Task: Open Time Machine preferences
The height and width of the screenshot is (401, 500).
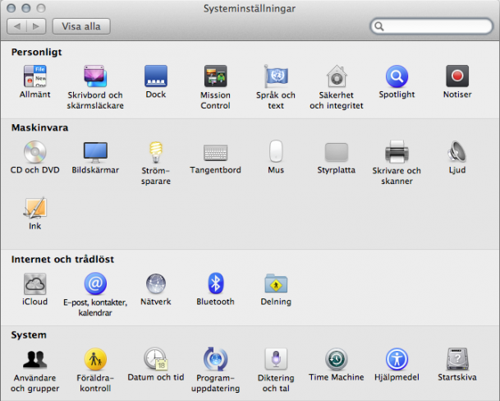Action: [337, 359]
